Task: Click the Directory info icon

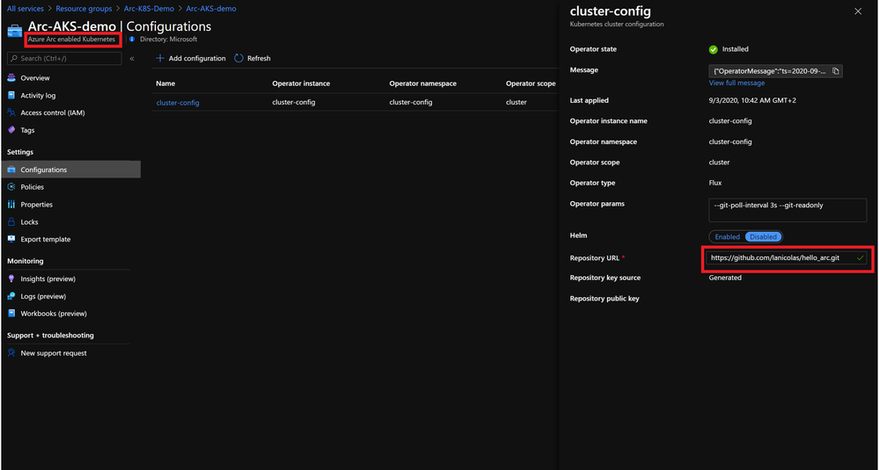Action: [132, 40]
